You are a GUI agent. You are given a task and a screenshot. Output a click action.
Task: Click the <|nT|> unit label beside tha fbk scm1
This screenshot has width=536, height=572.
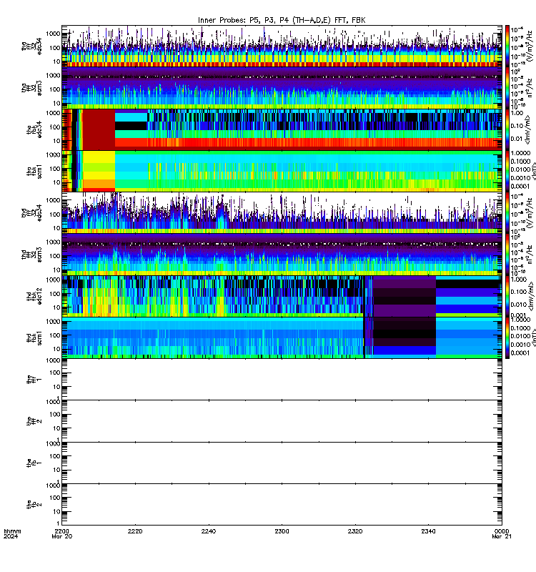click(x=532, y=171)
